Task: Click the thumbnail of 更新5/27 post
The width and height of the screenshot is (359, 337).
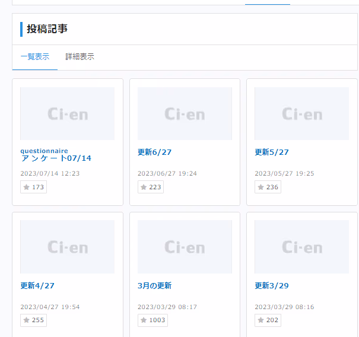Action: click(301, 113)
